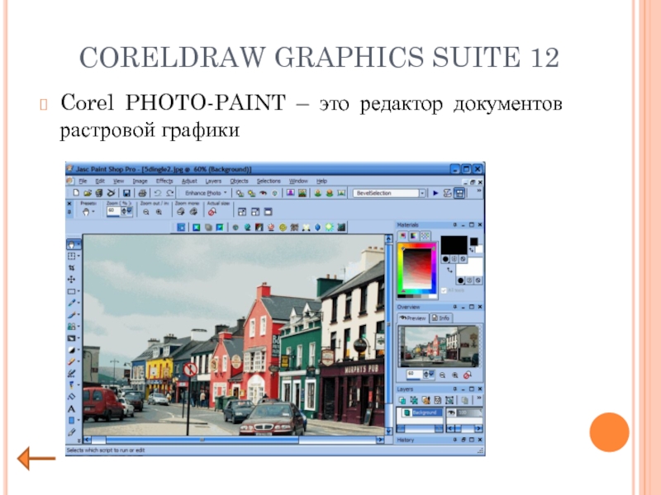Select the Text tool (letter A)
This screenshot has height=495, width=661.
click(71, 408)
